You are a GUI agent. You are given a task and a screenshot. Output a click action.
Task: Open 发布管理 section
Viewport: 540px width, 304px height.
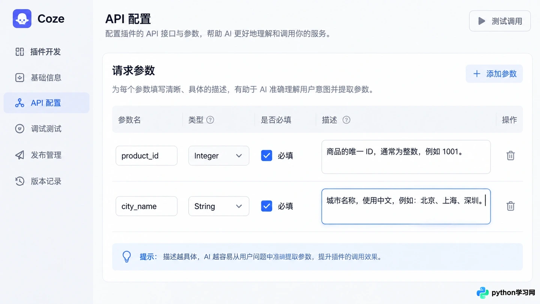click(46, 155)
